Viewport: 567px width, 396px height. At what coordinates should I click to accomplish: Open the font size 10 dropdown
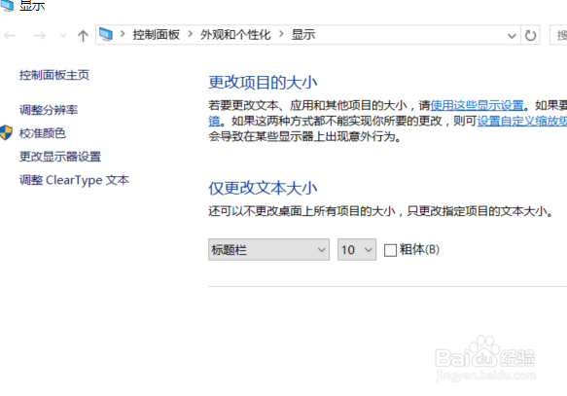[x=357, y=249]
